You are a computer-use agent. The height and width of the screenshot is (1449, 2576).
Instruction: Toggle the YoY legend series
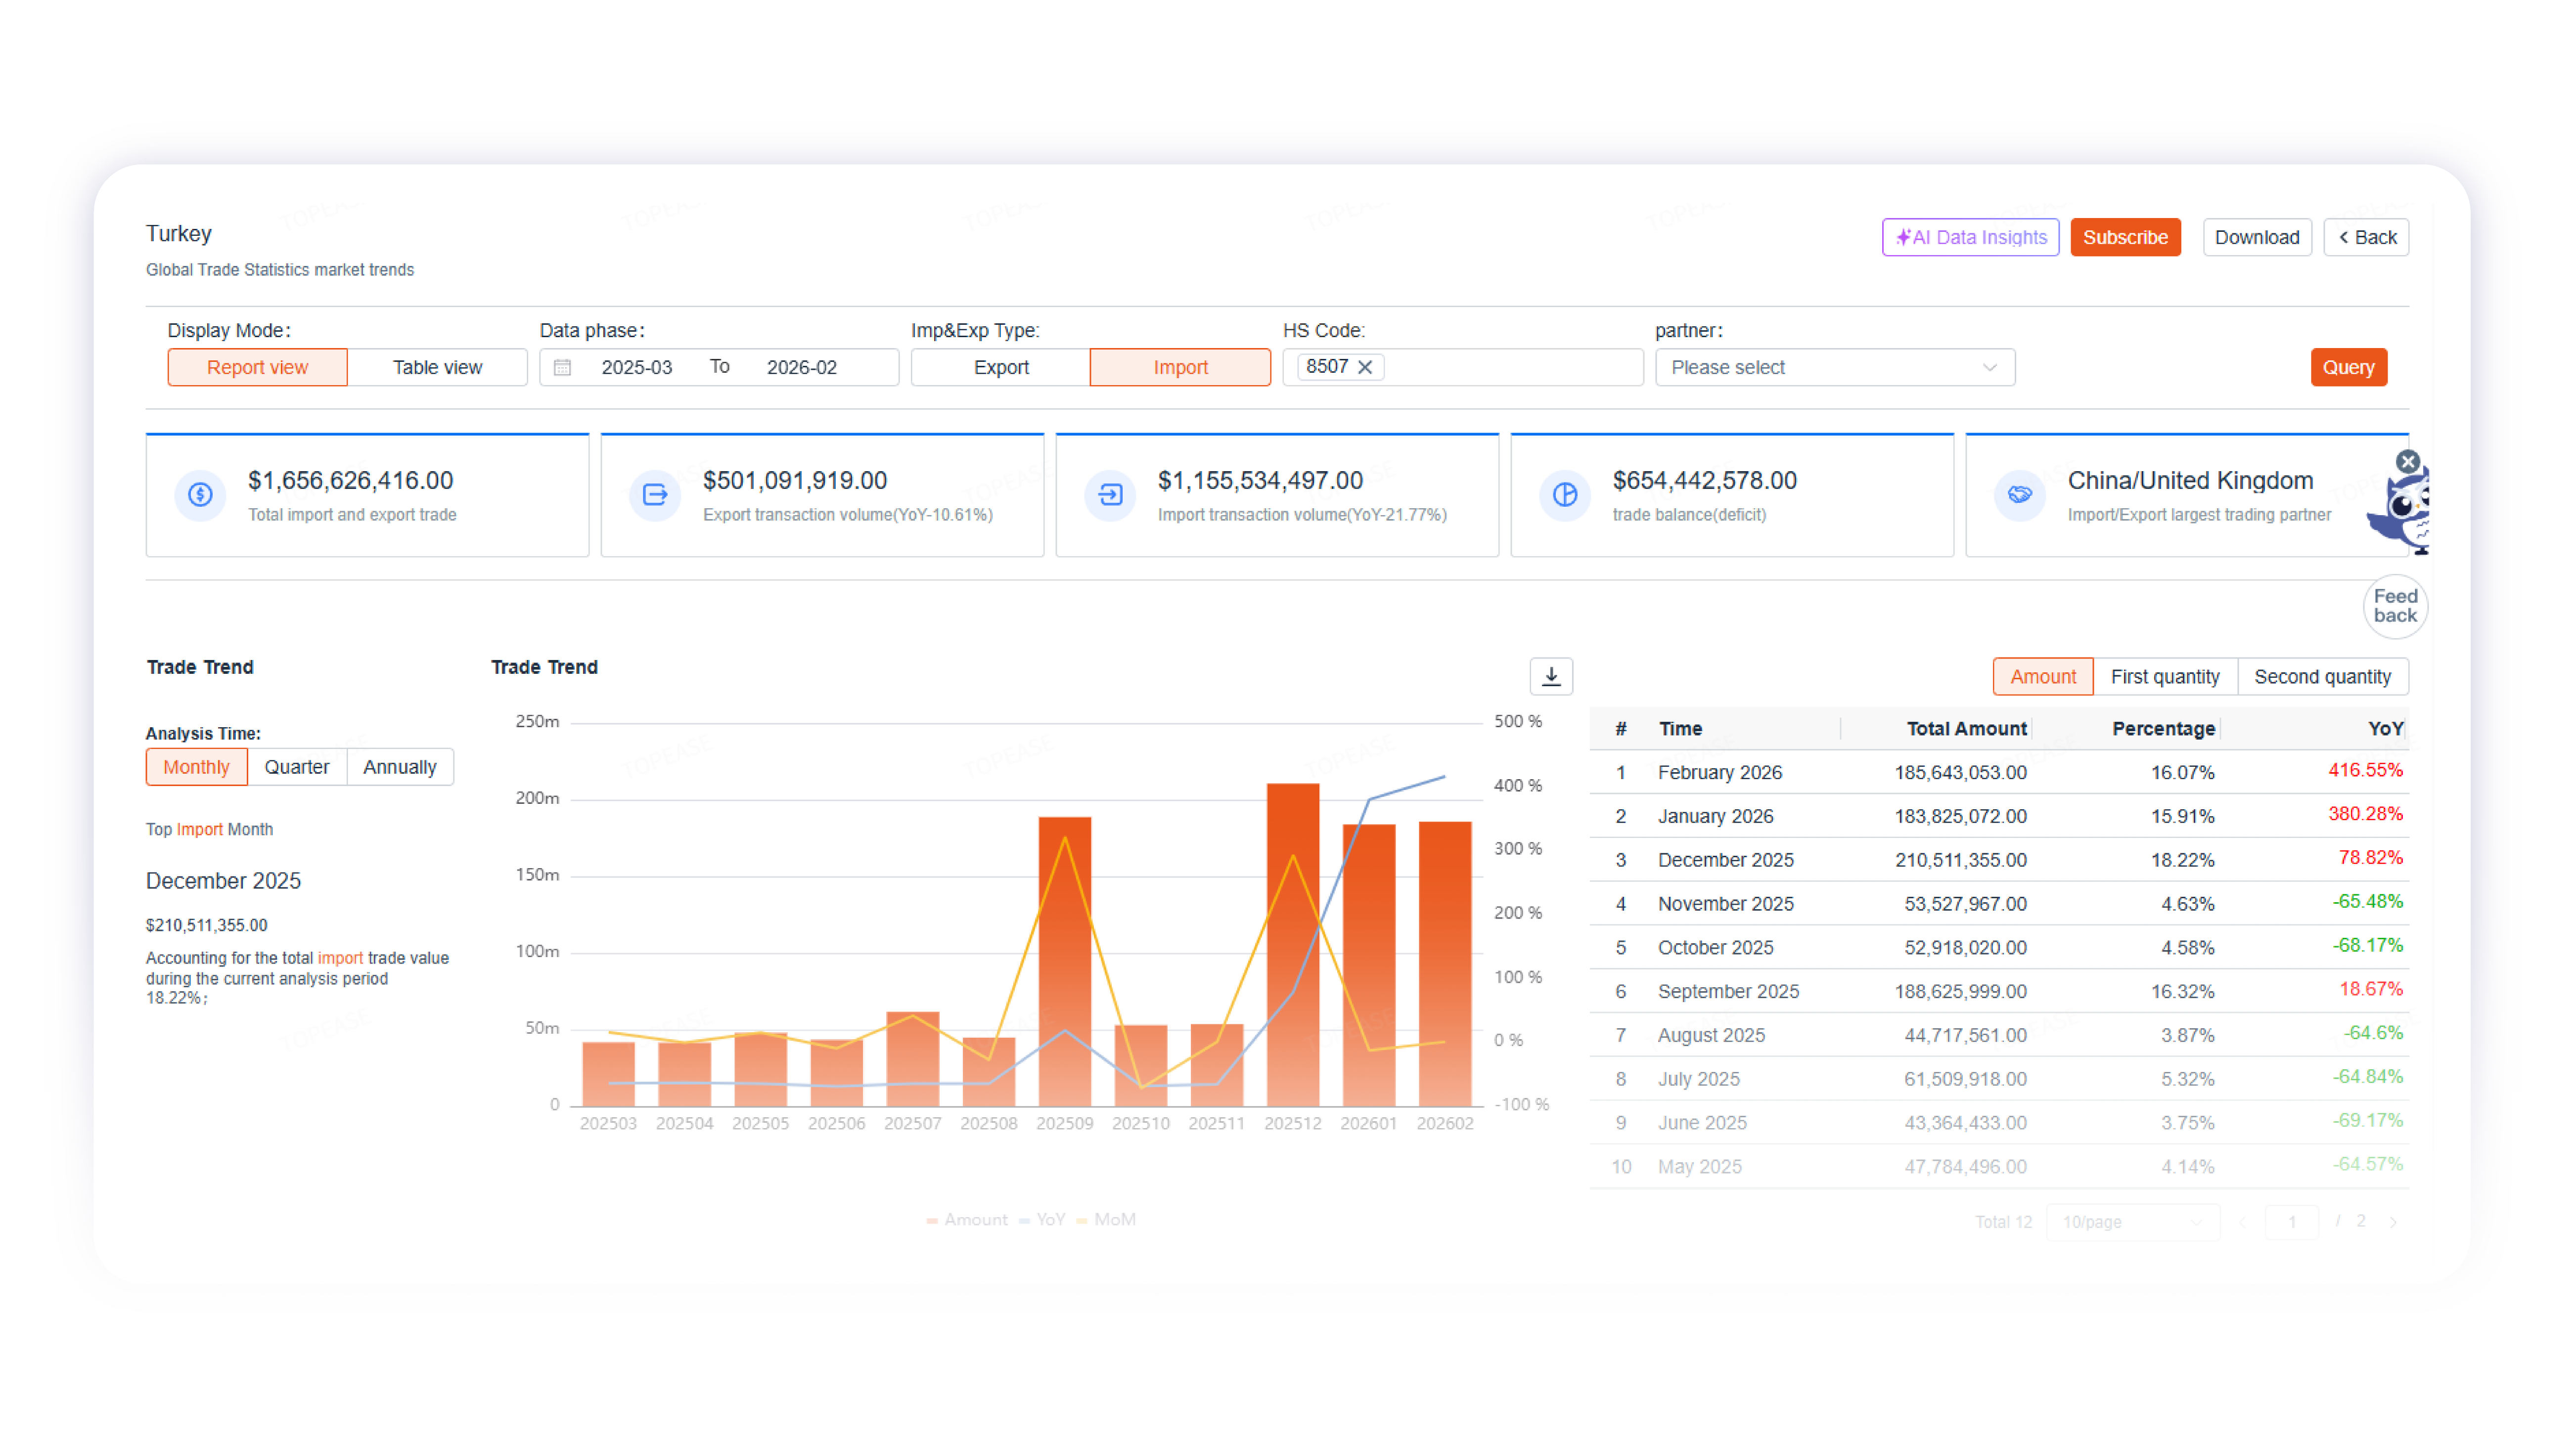(x=1041, y=1219)
